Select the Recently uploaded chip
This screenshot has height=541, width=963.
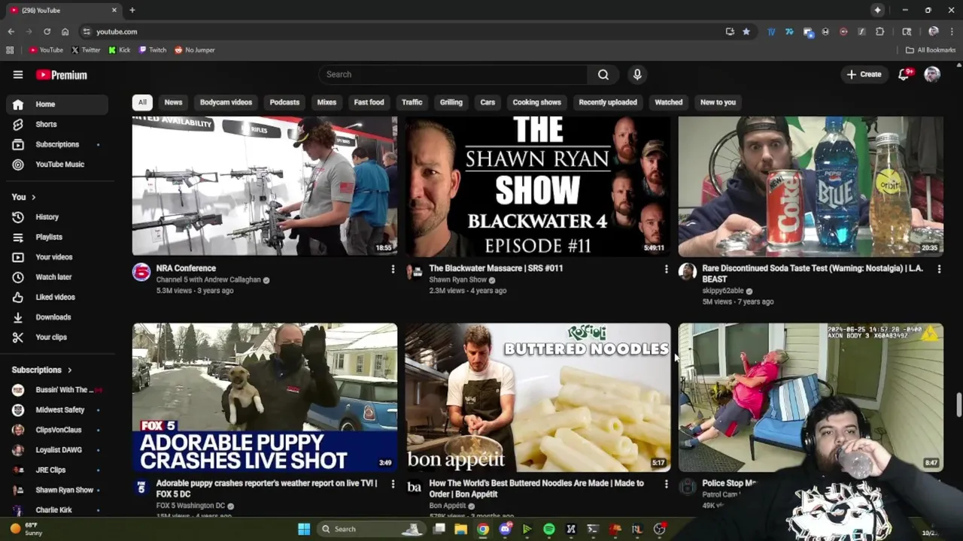(608, 102)
